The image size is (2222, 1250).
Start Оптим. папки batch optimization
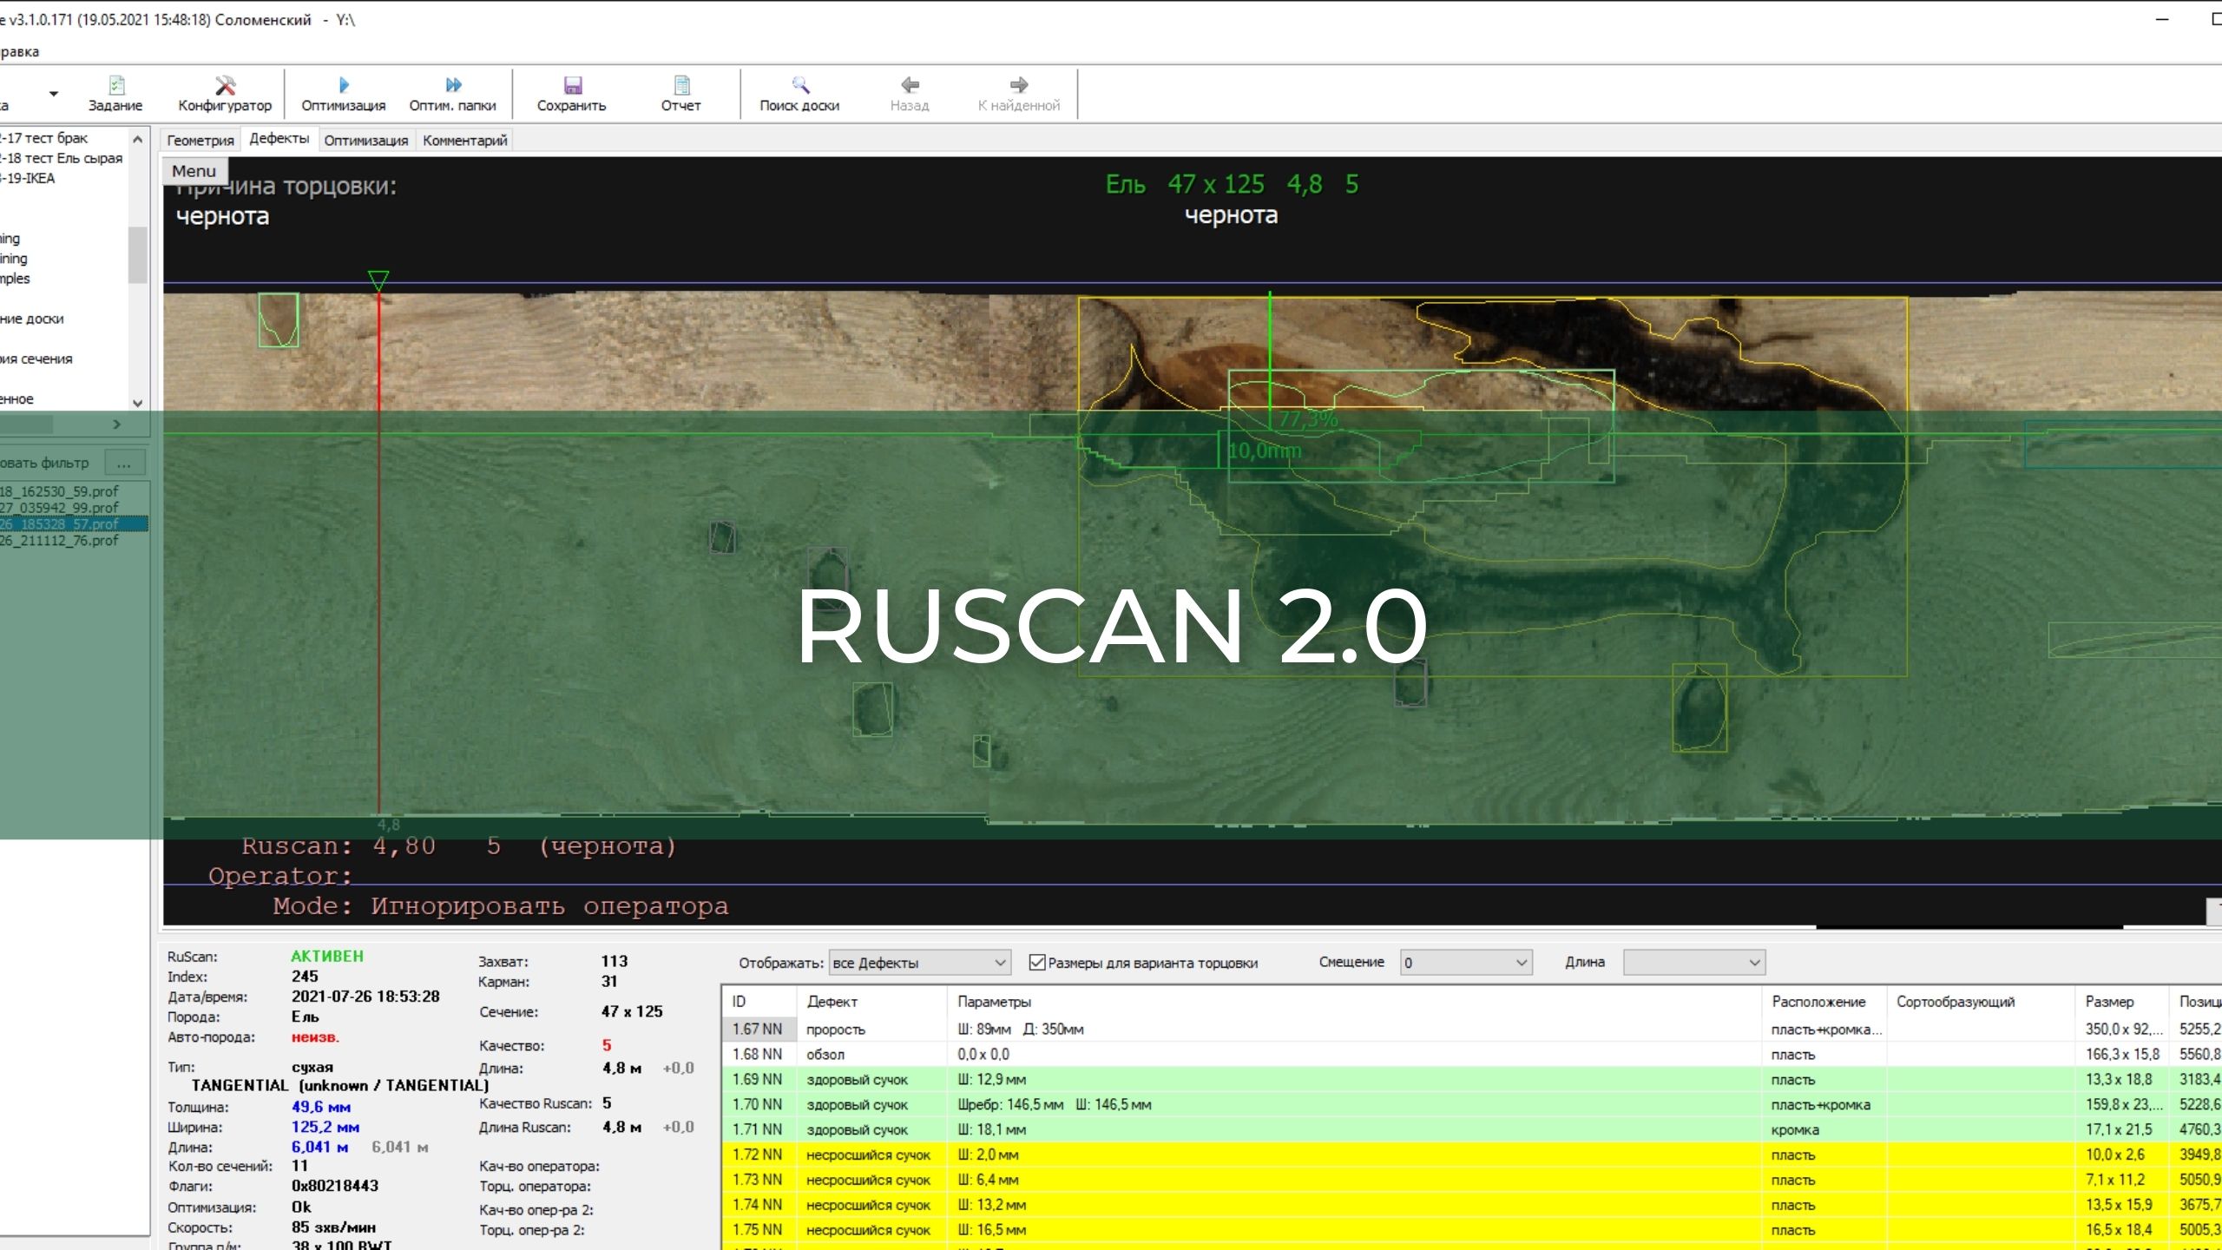click(452, 93)
